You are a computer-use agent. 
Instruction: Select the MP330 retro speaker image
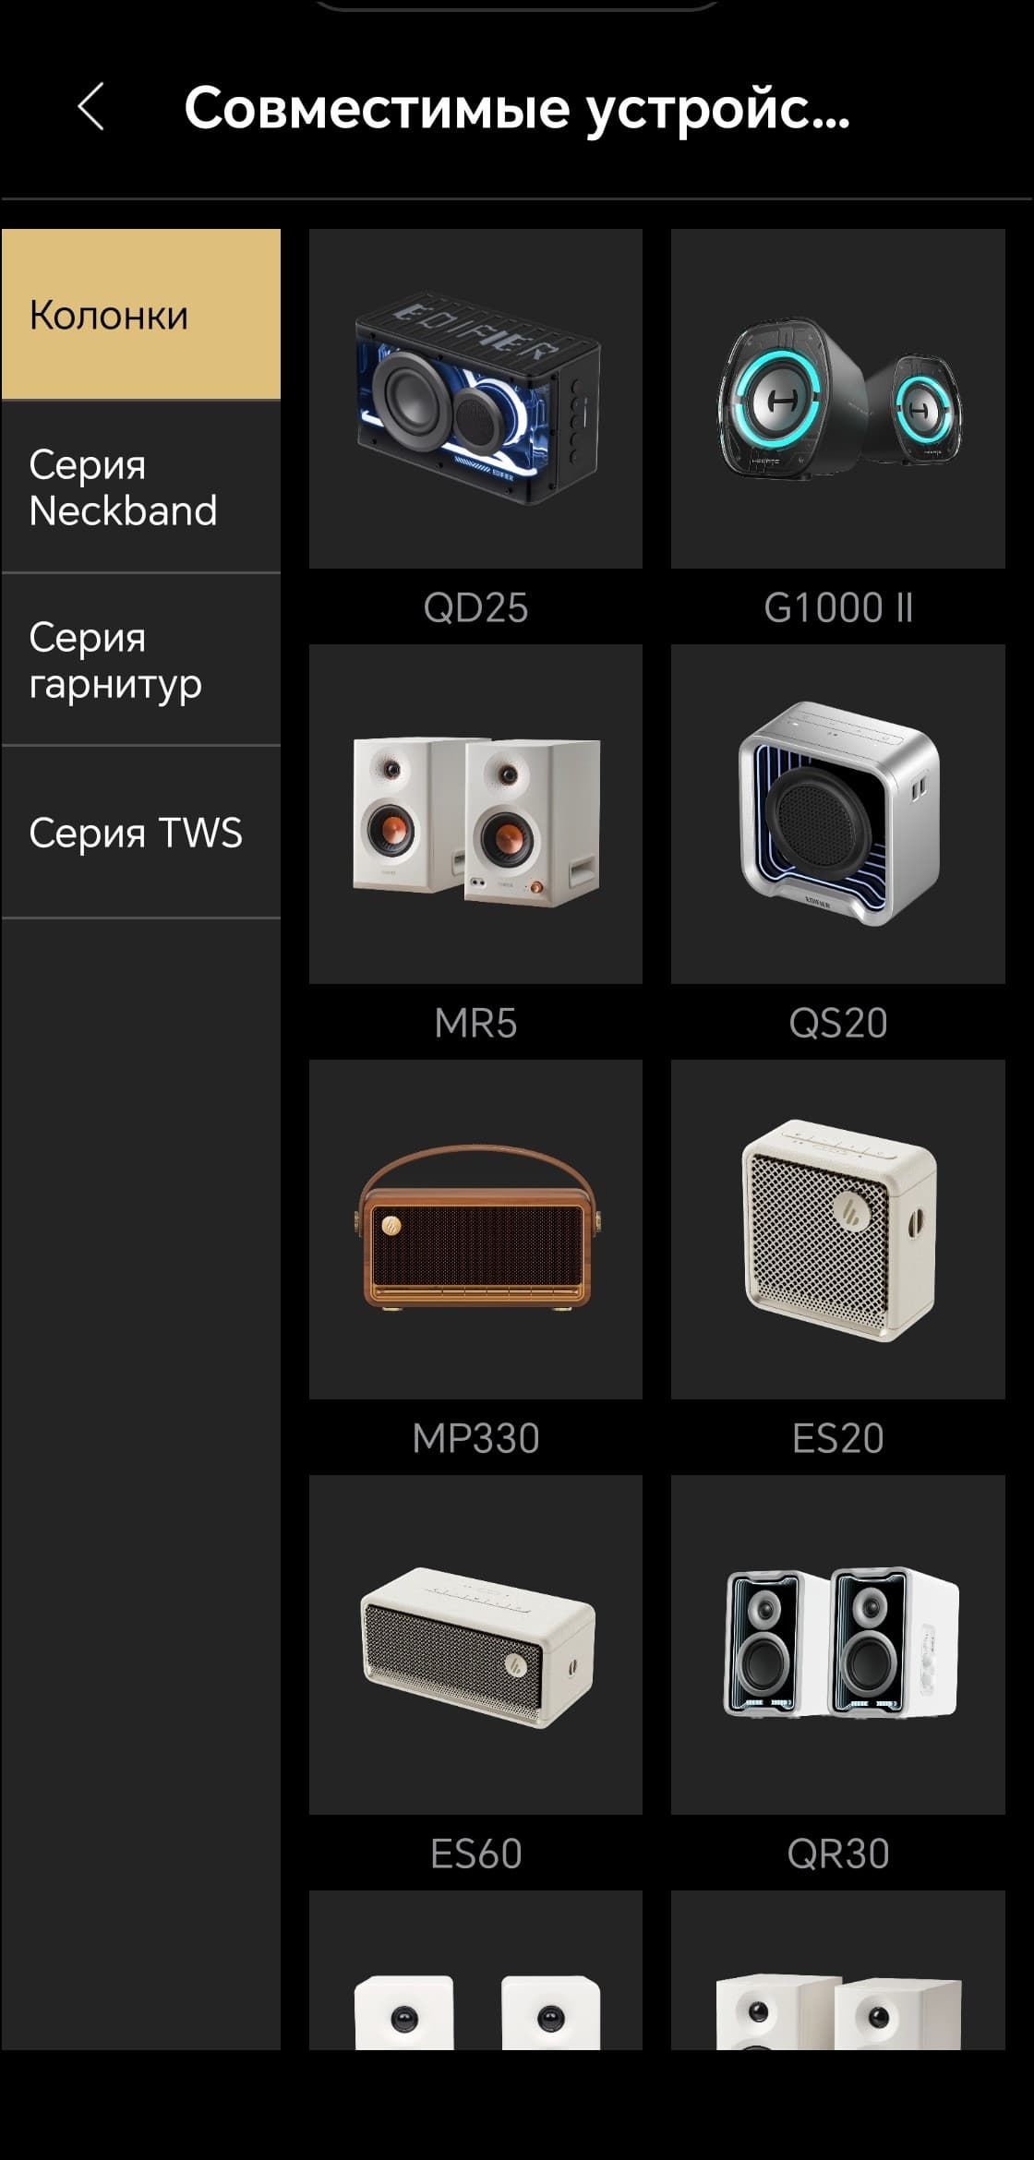coord(475,1230)
